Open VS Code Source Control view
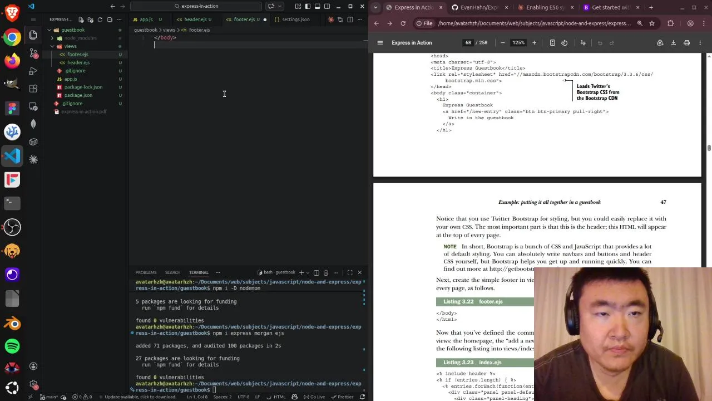The height and width of the screenshot is (401, 712). coord(33,53)
